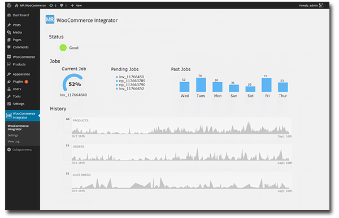Open the Howdy, admin account menu
This screenshot has width=339, height=218.
coord(311,6)
